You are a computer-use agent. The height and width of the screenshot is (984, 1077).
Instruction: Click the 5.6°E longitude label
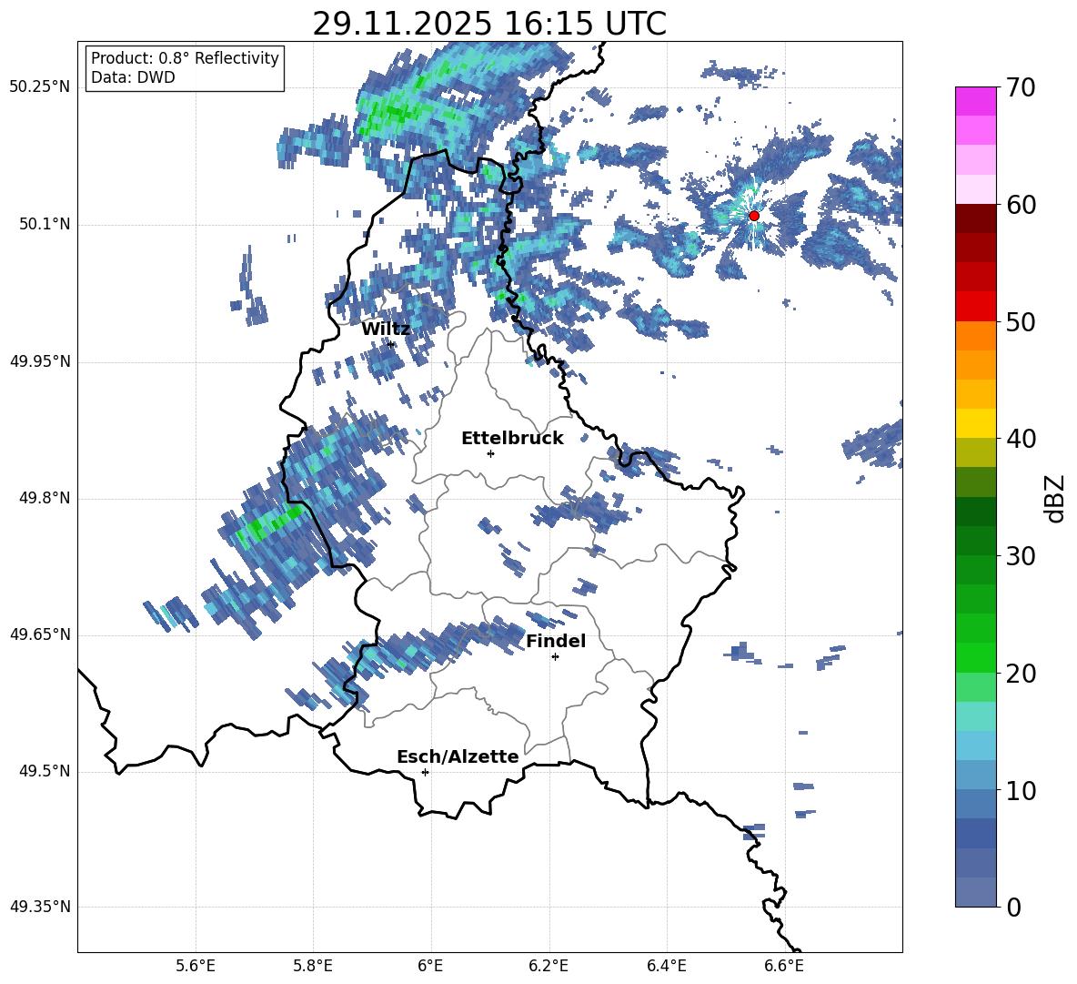196,966
